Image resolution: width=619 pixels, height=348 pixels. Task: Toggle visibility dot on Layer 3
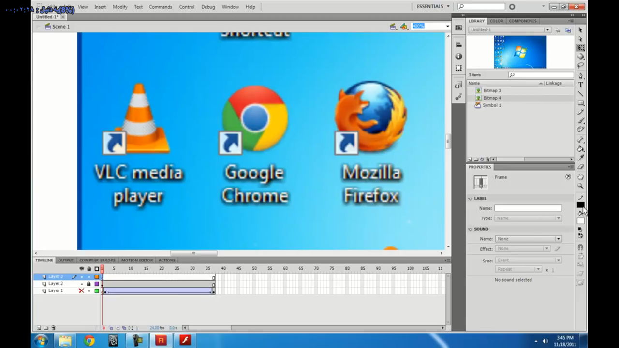pyautogui.click(x=81, y=277)
